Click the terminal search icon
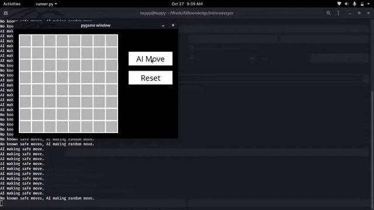The height and width of the screenshot is (210, 374). 328,13
